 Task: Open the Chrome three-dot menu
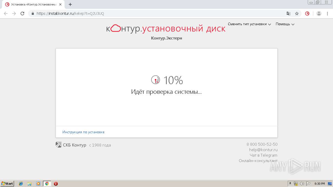328,14
